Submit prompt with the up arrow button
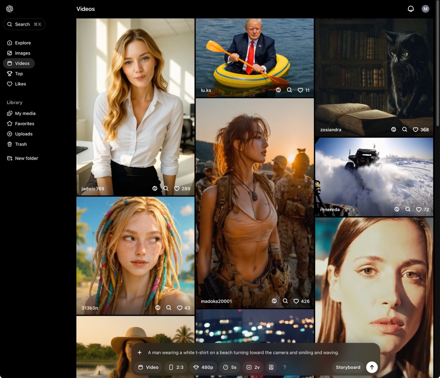Viewport: 440px width, 378px height. pos(372,367)
